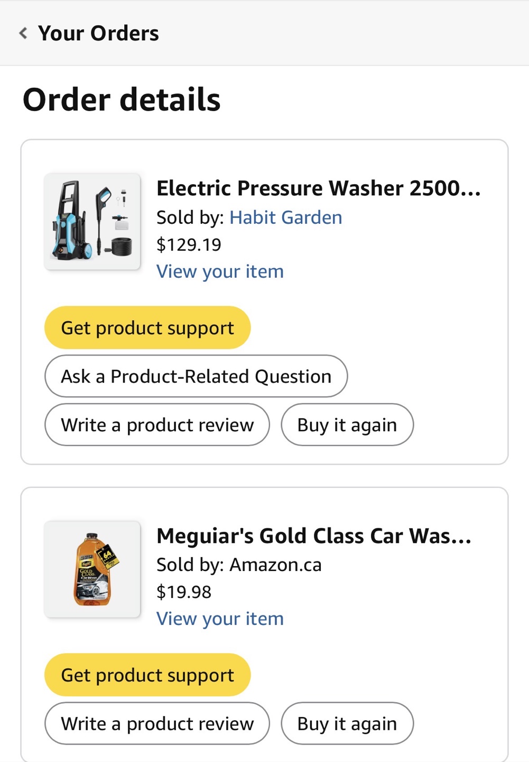
Task: Tap the back chevron beside Your Orders
Action: 23,33
